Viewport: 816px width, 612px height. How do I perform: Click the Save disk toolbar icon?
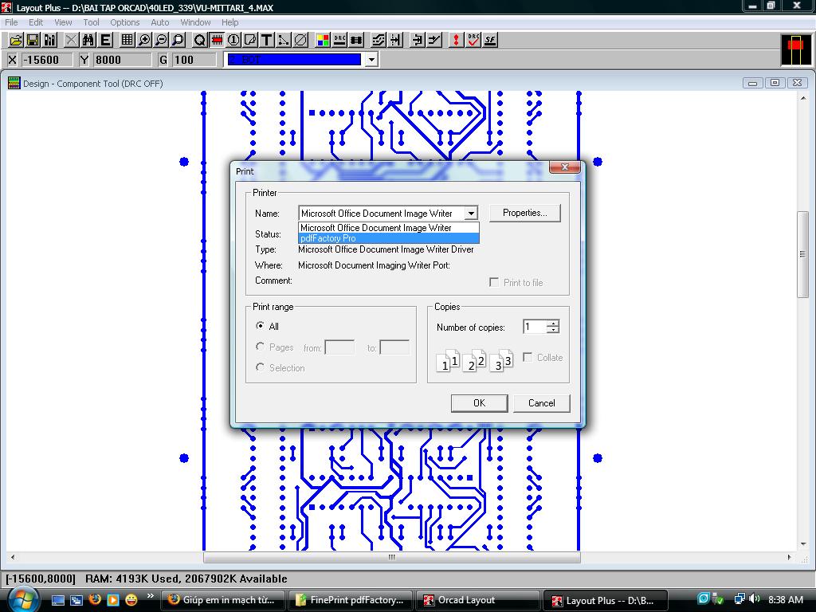(x=33, y=40)
